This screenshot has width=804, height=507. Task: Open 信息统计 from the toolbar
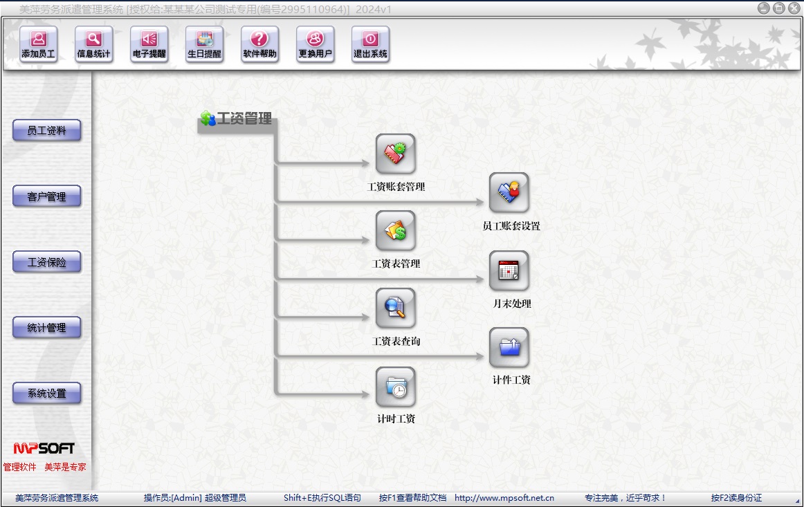click(93, 45)
